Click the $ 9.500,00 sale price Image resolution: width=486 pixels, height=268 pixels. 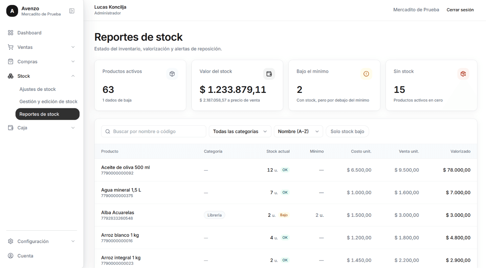click(407, 170)
